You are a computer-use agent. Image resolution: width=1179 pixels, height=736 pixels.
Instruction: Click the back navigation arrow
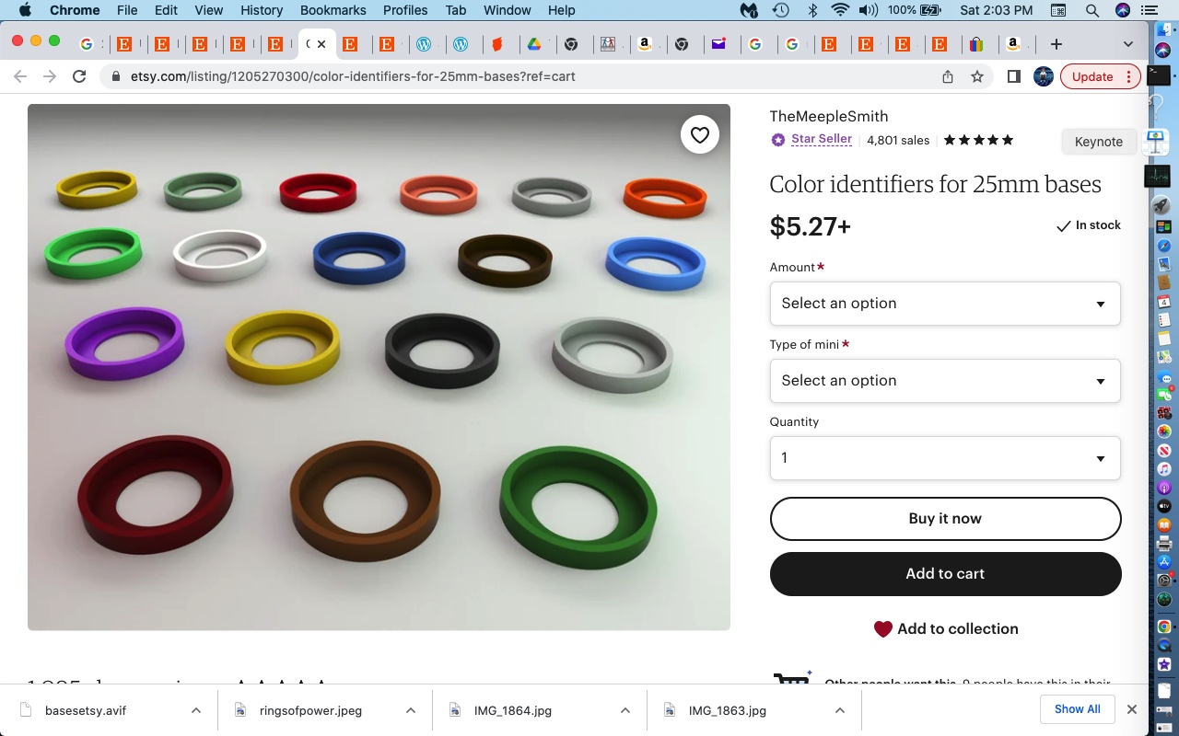pos(20,76)
